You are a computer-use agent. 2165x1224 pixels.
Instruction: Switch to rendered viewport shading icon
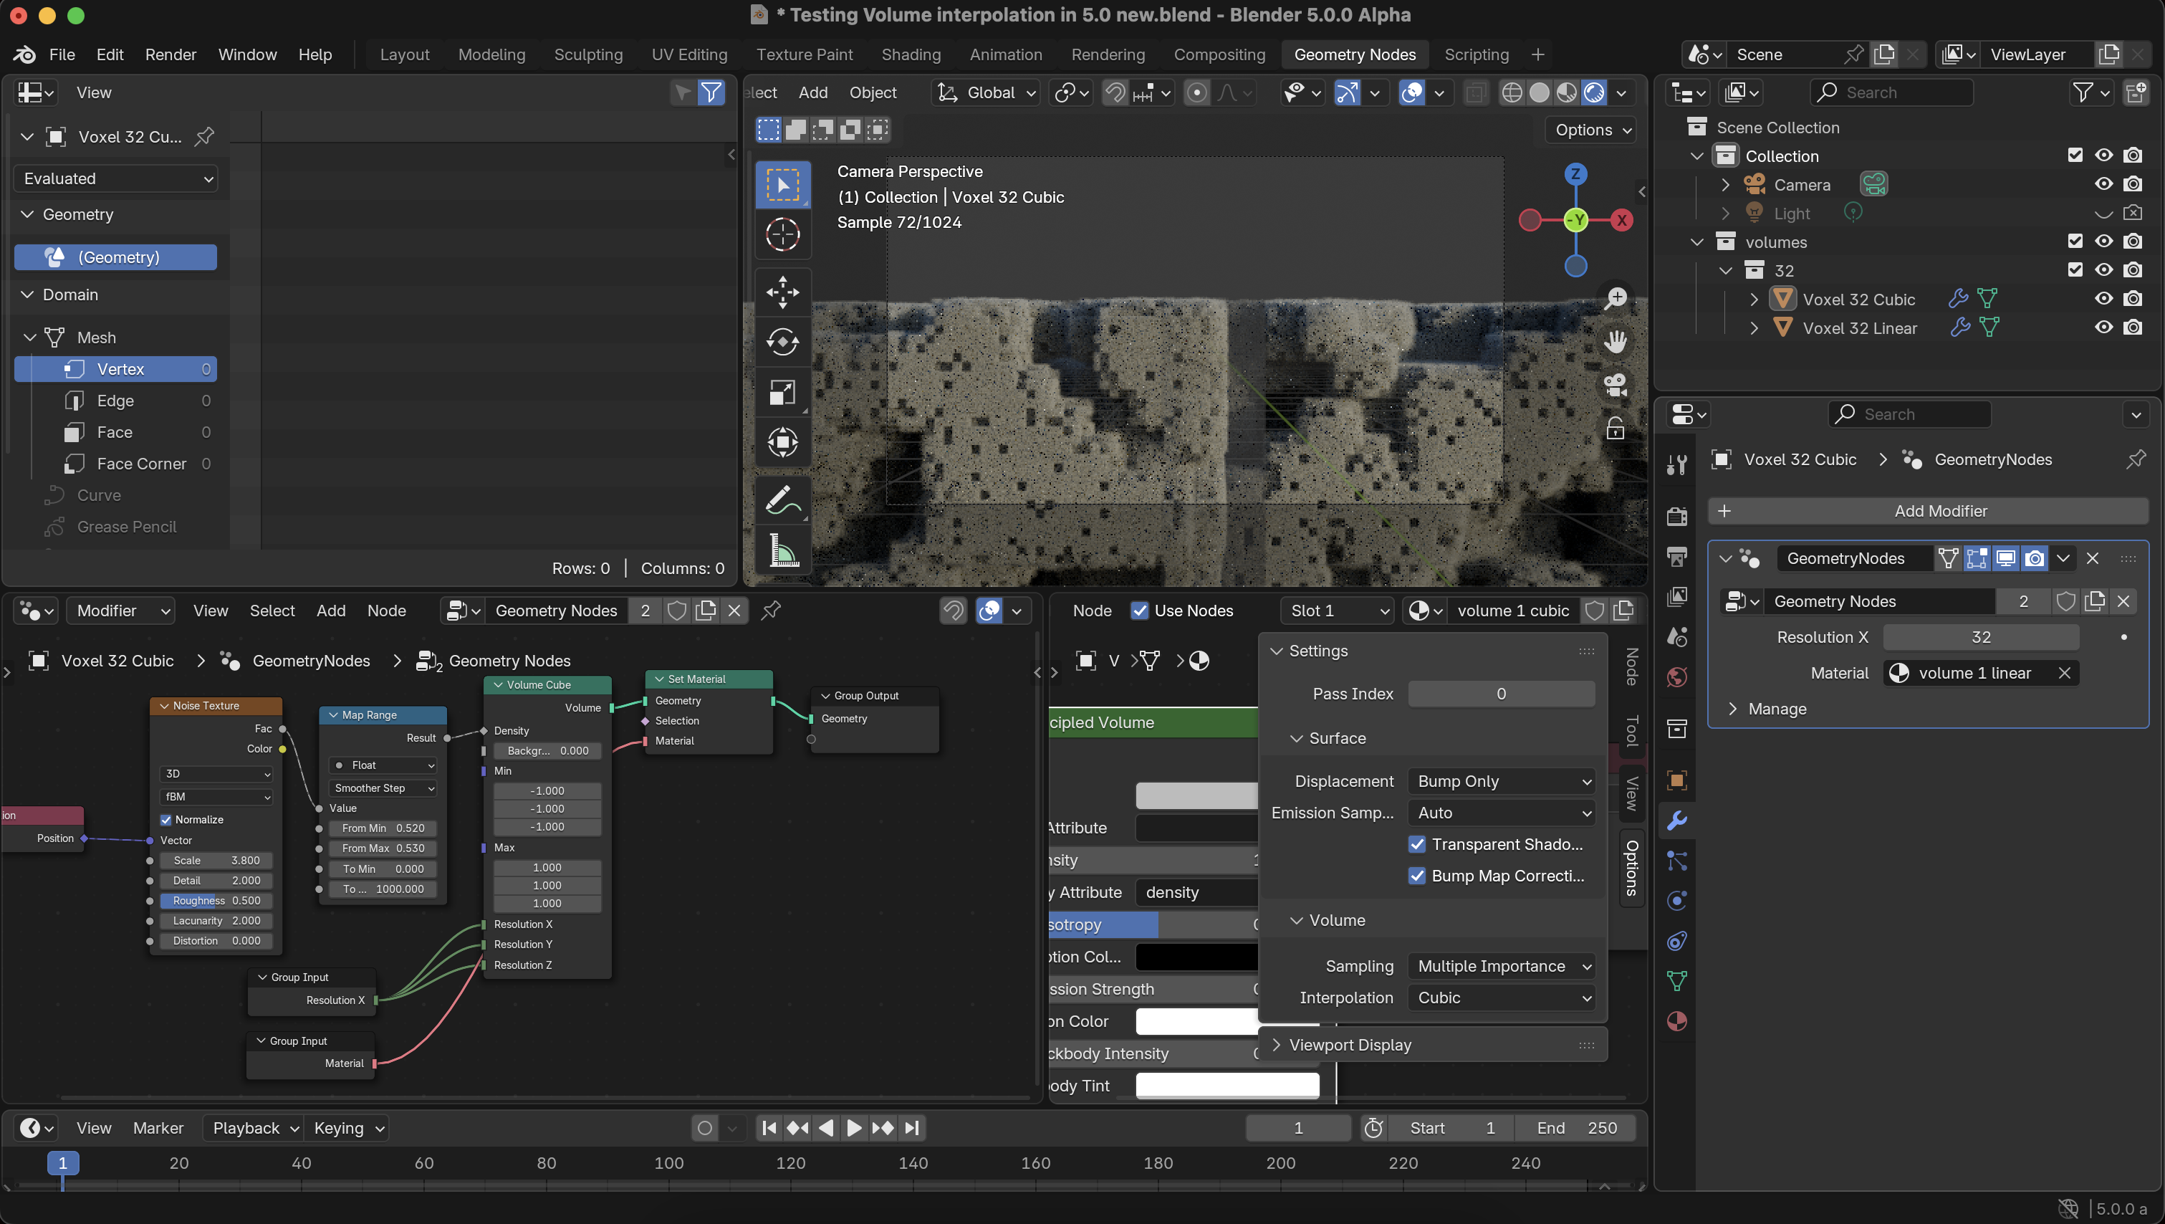[1594, 92]
